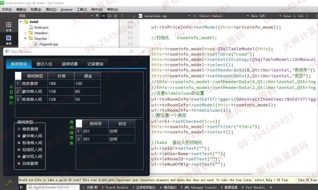Click the build hammer icon
Image resolution: width=318 pixels, height=190 pixels.
pos(8,183)
